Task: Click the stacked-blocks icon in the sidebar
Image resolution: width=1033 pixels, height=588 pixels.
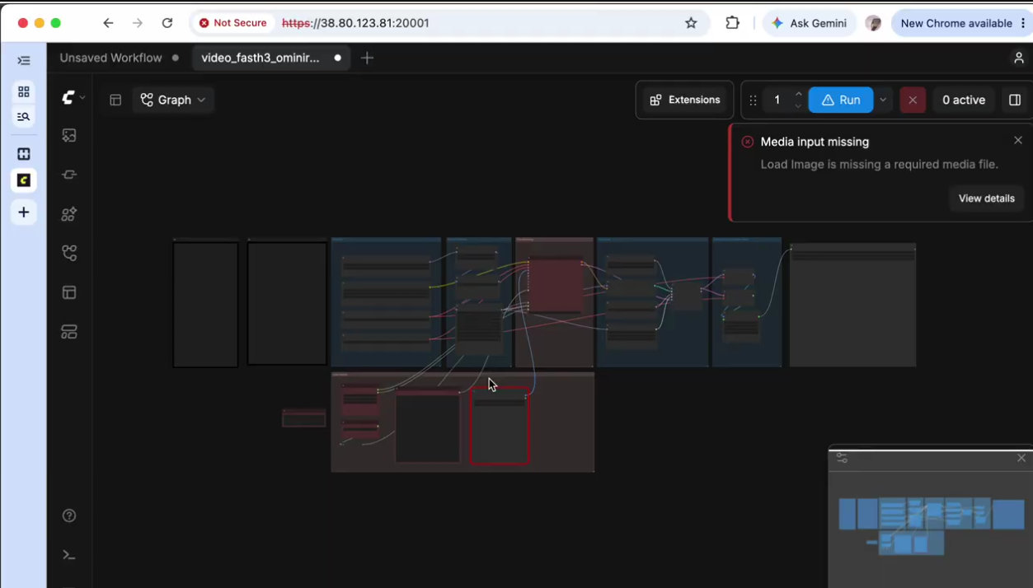Action: pyautogui.click(x=69, y=332)
